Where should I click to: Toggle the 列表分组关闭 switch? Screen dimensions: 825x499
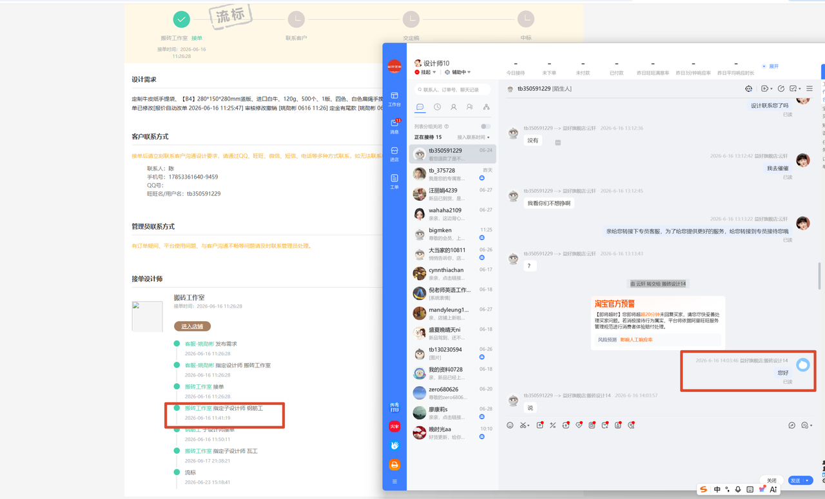click(485, 126)
